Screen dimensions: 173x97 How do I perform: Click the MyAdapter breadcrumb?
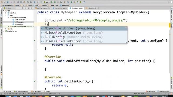pos(65,5)
